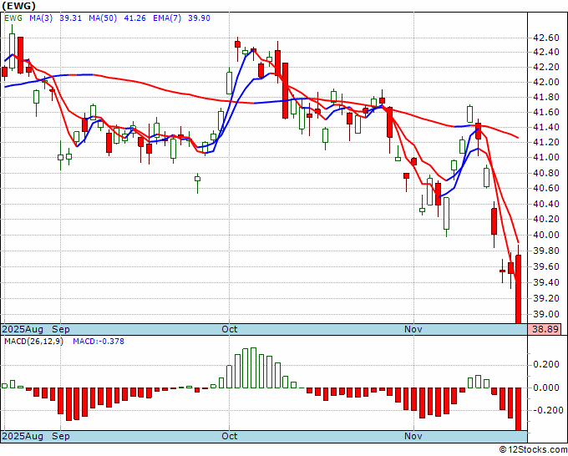The width and height of the screenshot is (568, 456).
Task: Click the last, longest red MACD histogram bar
Action: tap(519, 409)
